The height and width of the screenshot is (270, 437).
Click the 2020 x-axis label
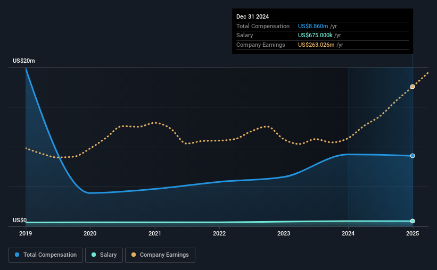90,233
